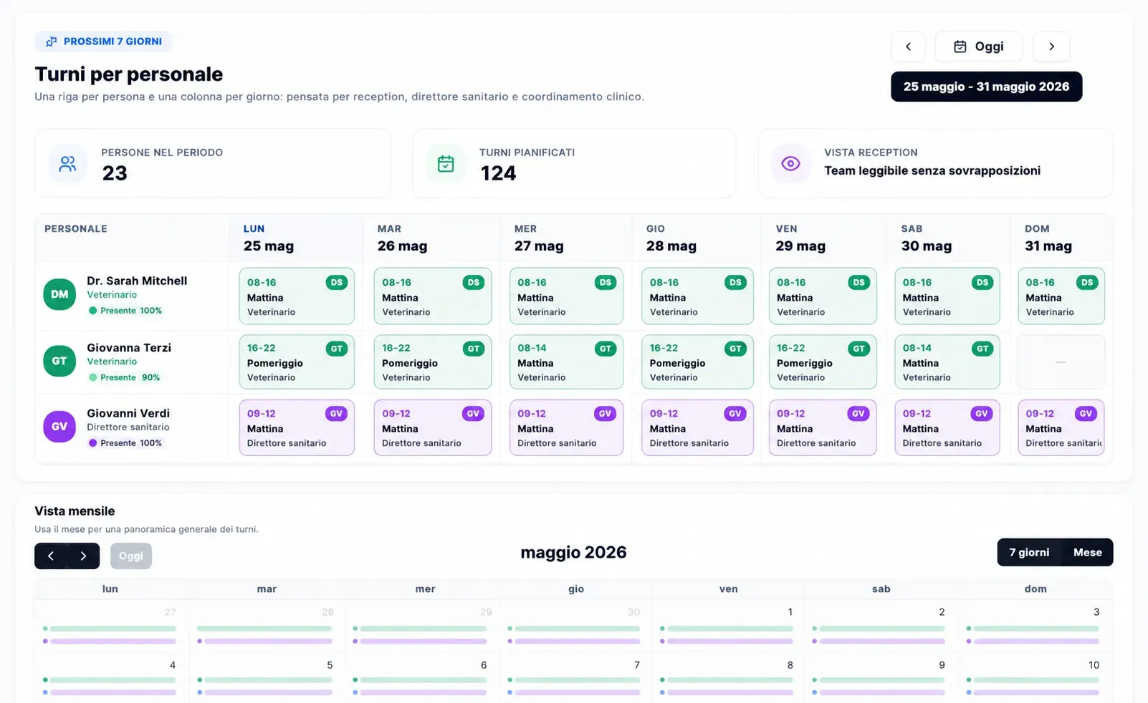Click the Presente 90% status for Giovanna Terzi

(x=125, y=377)
